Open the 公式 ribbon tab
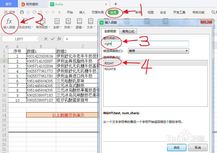217x153 pixels. 114,12
